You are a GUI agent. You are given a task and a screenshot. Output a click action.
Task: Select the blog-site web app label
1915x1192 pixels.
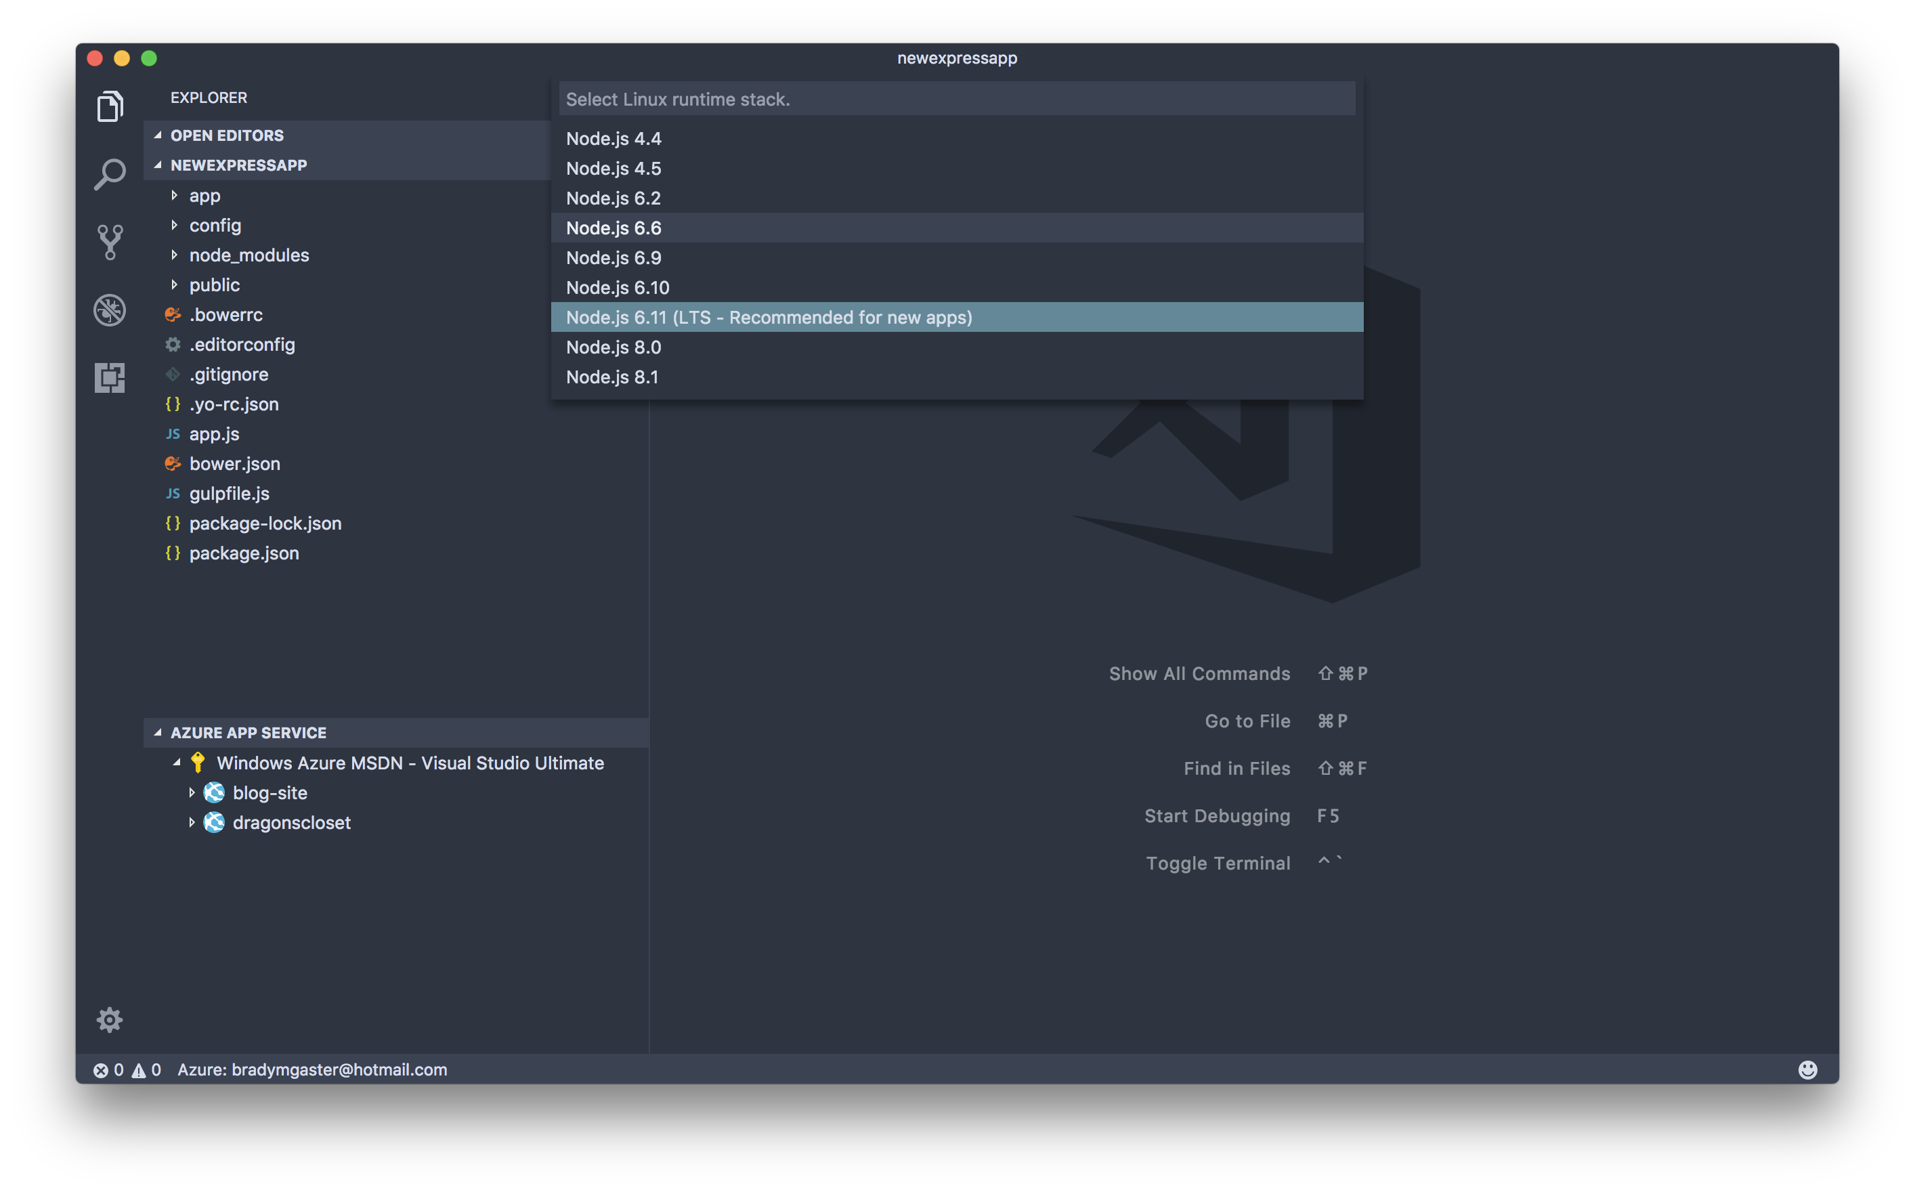click(x=270, y=792)
